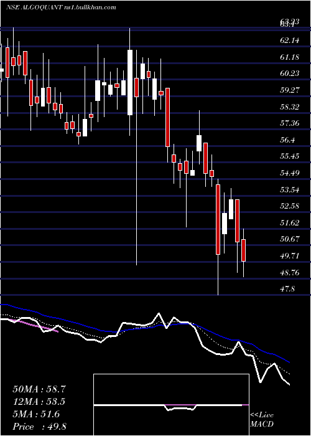
Task: Click the 50.67 price axis label
Action: coord(290,239)
